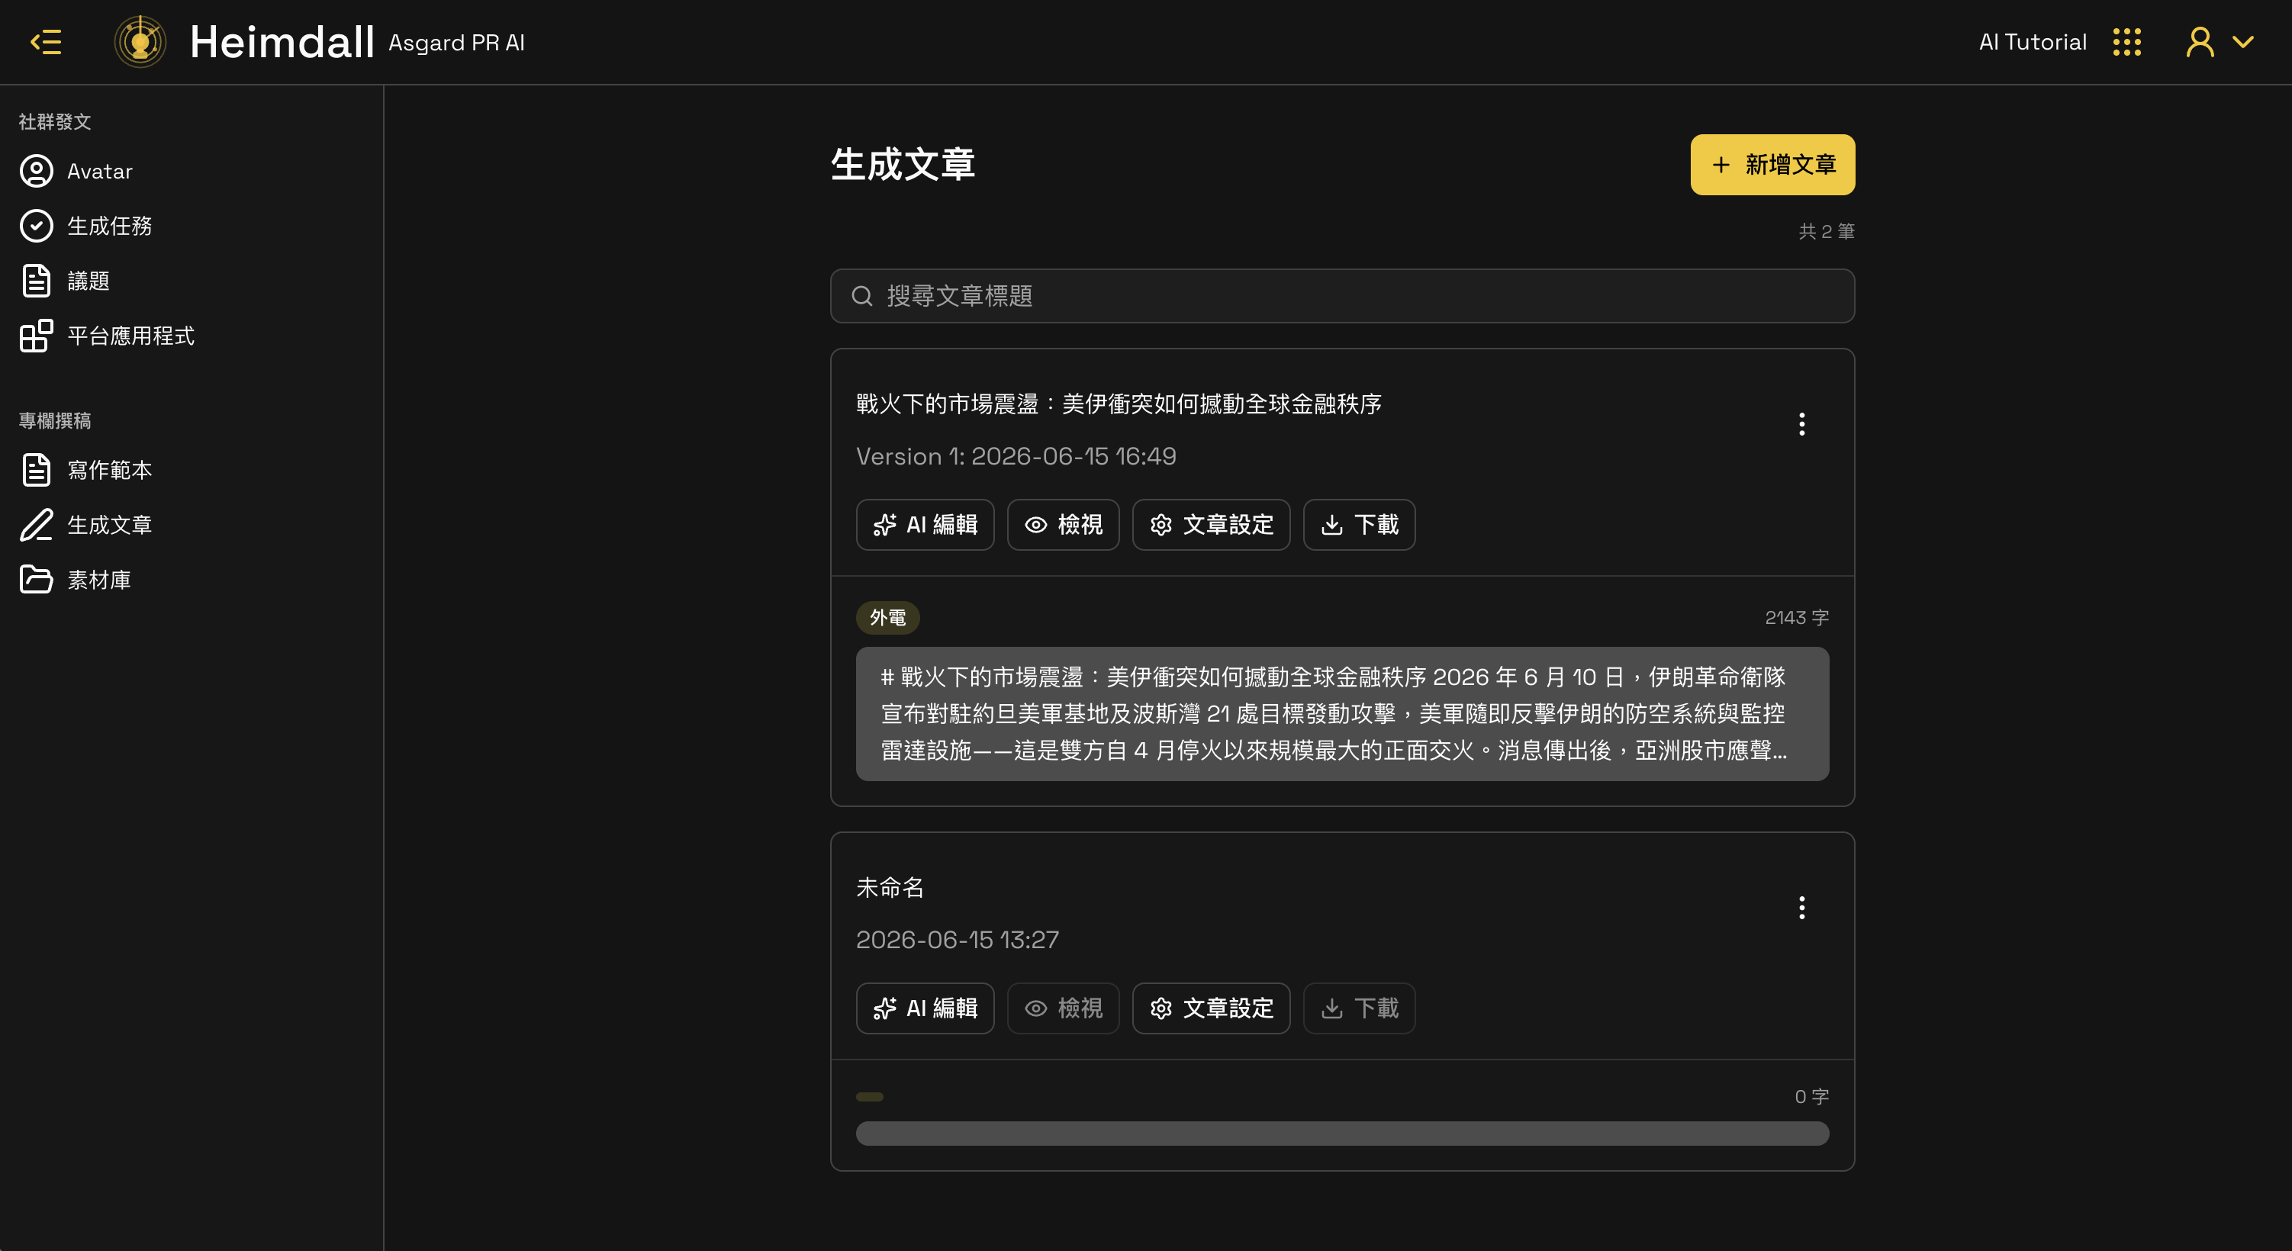Image resolution: width=2292 pixels, height=1251 pixels.
Task: Click disabled 檢視 button on 未命名 article
Action: [x=1062, y=1008]
